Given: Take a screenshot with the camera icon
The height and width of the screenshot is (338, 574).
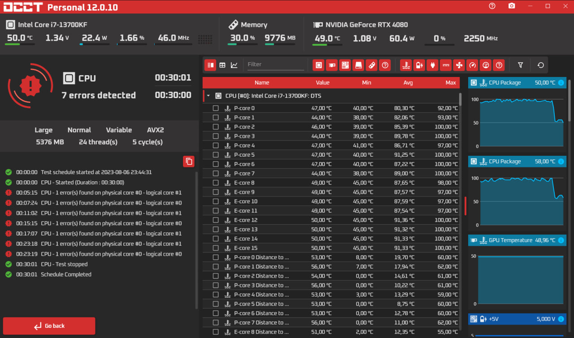Looking at the screenshot, I should tap(512, 6).
